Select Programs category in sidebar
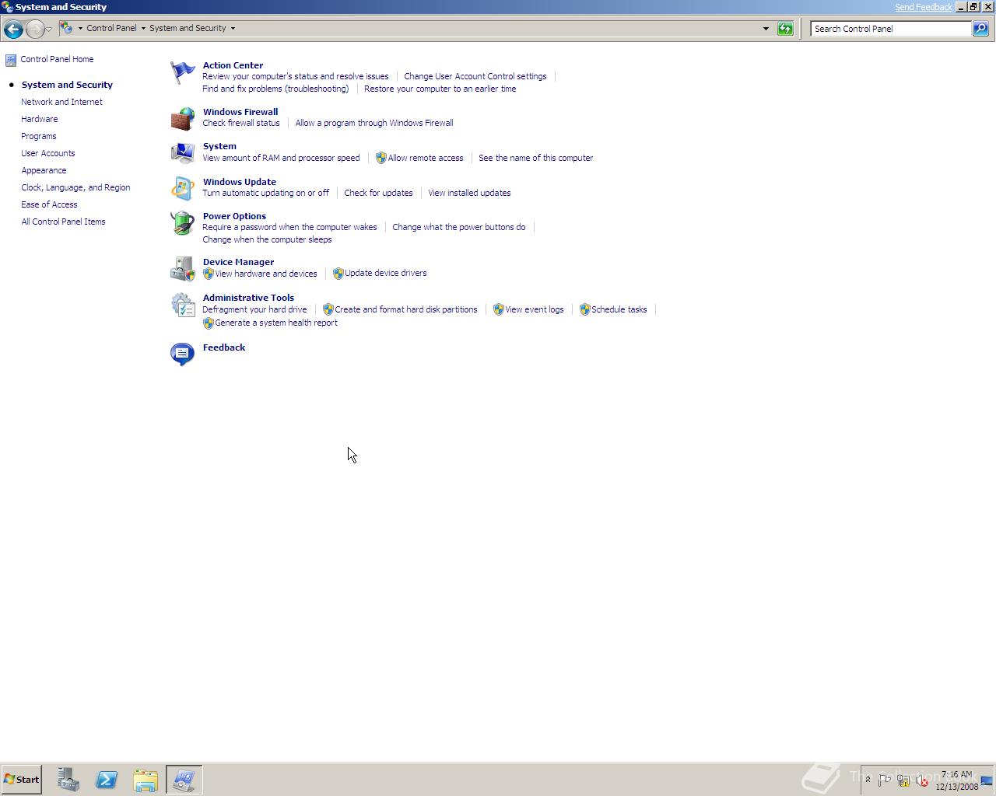The height and width of the screenshot is (796, 996). click(x=39, y=136)
